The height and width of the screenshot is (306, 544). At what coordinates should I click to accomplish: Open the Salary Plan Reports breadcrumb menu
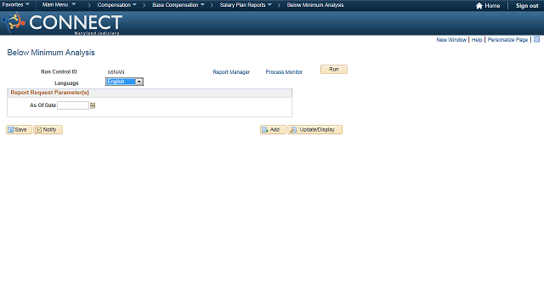(246, 5)
